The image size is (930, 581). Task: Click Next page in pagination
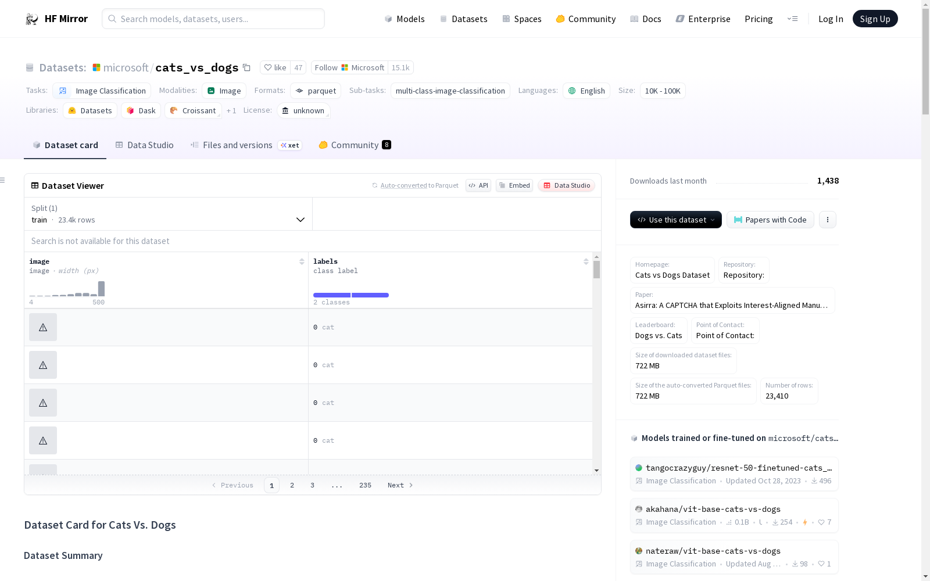(400, 485)
